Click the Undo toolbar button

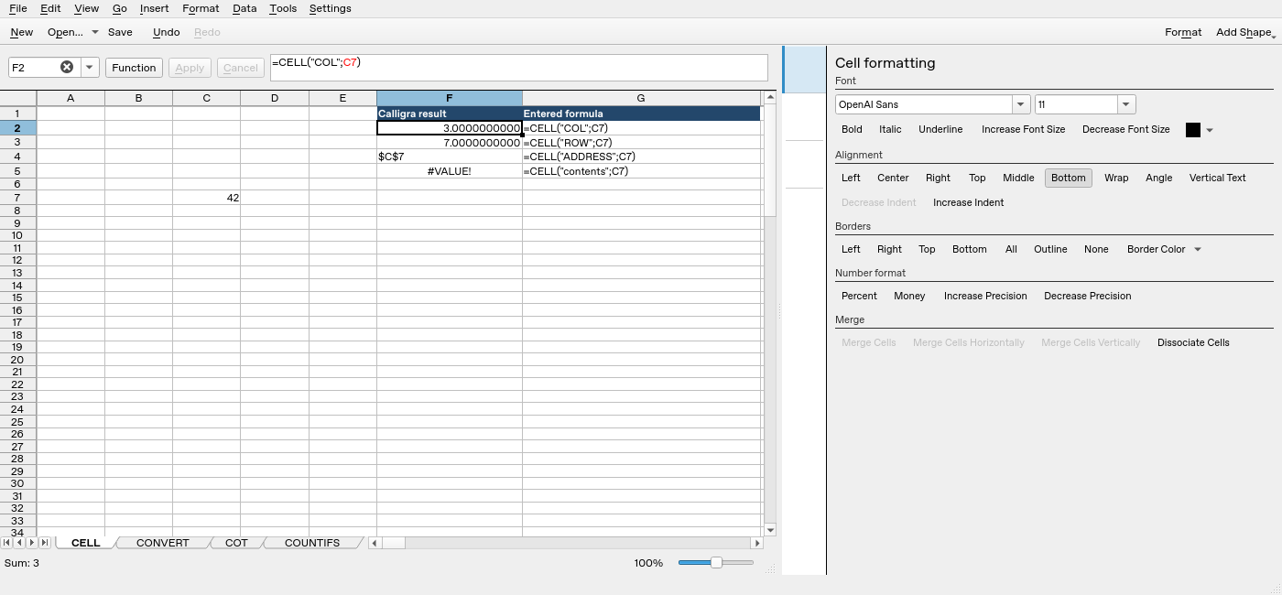pyautogui.click(x=166, y=32)
